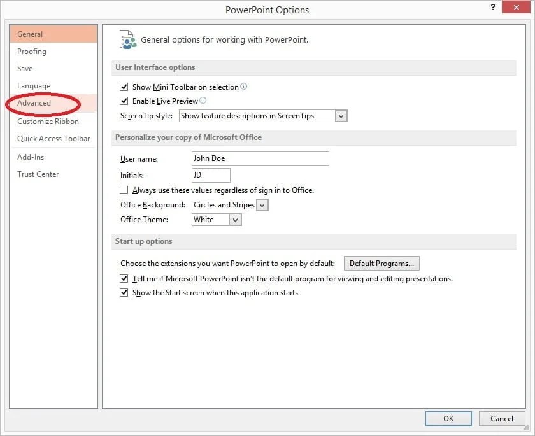Close the PowerPoint Options dialog
This screenshot has height=436, width=535.
(516, 7)
